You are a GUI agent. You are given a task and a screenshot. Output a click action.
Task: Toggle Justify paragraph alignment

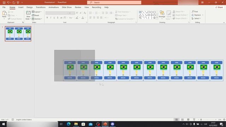click(101, 18)
